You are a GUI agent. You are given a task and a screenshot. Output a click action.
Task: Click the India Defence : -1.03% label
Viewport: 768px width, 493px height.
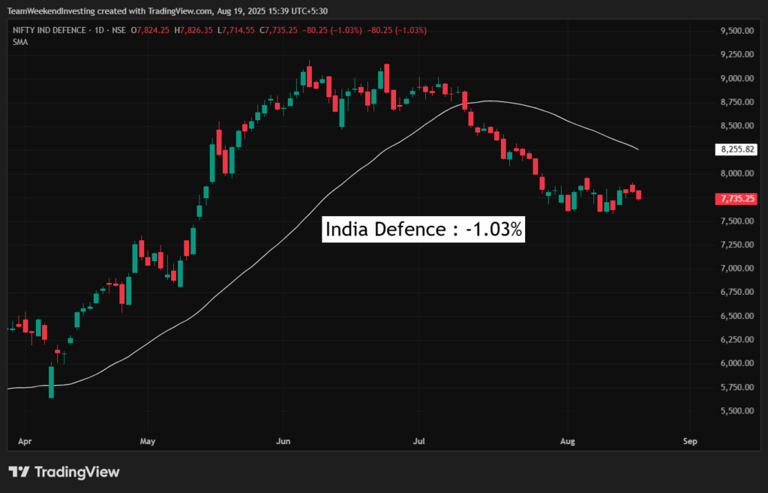(423, 230)
